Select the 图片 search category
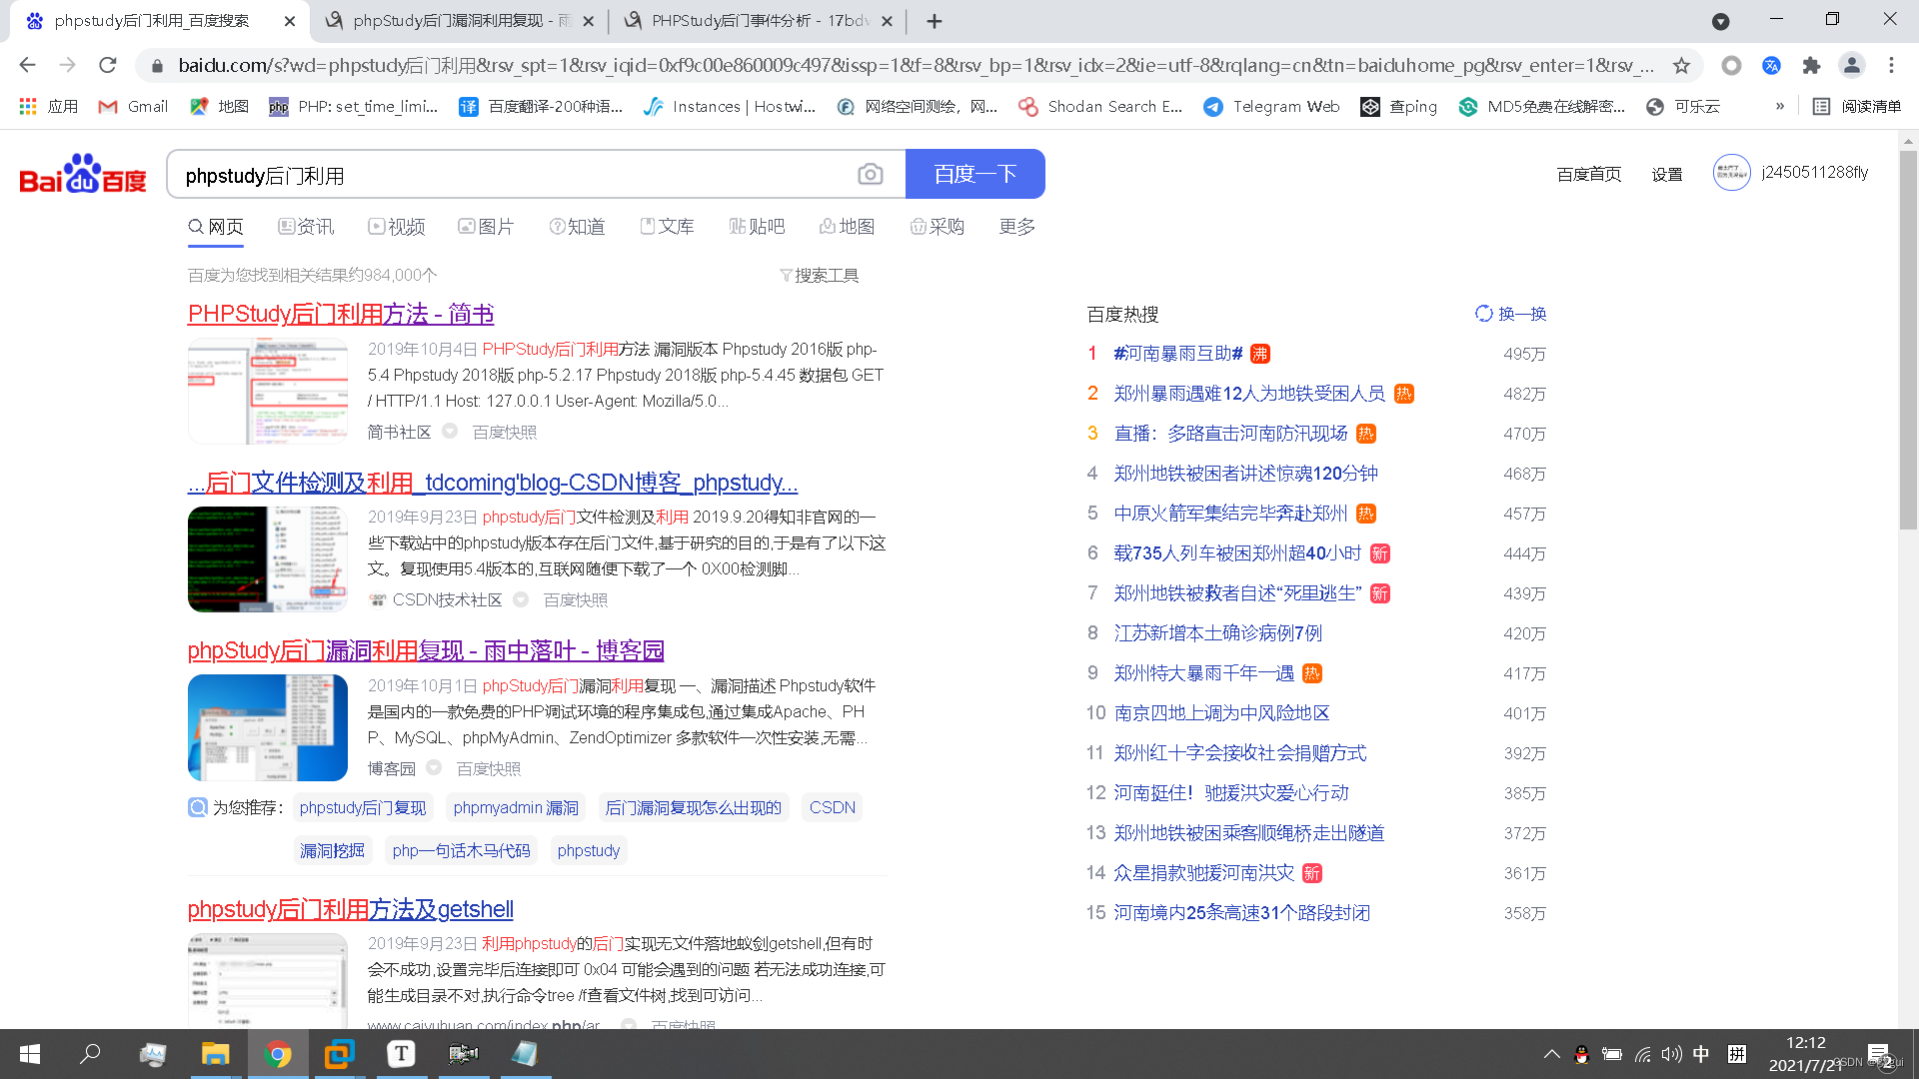 coord(486,227)
